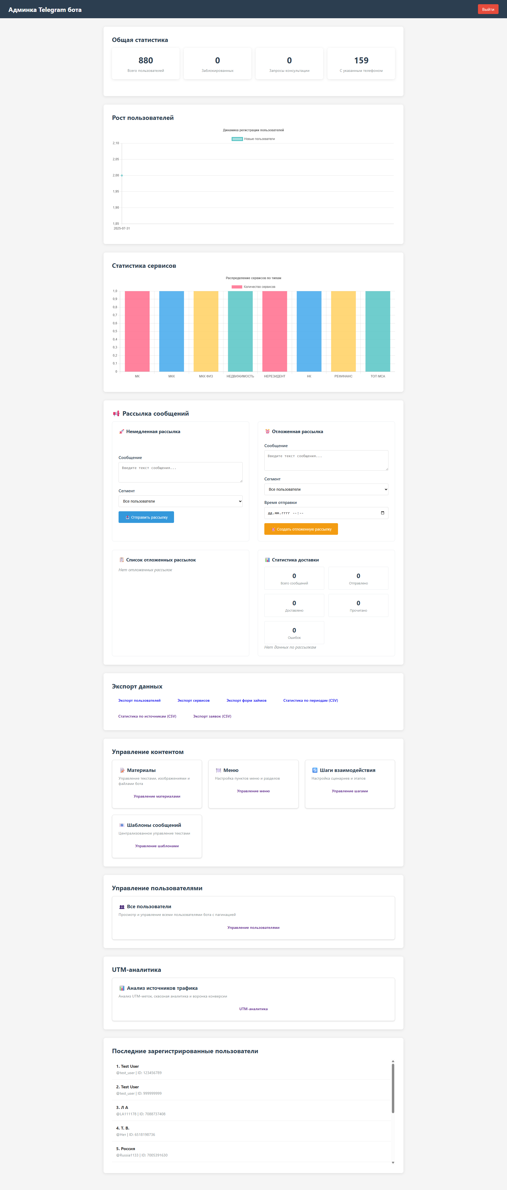The height and width of the screenshot is (1190, 507).
Task: Expand Сегмент dropdown in delayed mailing
Action: [x=326, y=489]
